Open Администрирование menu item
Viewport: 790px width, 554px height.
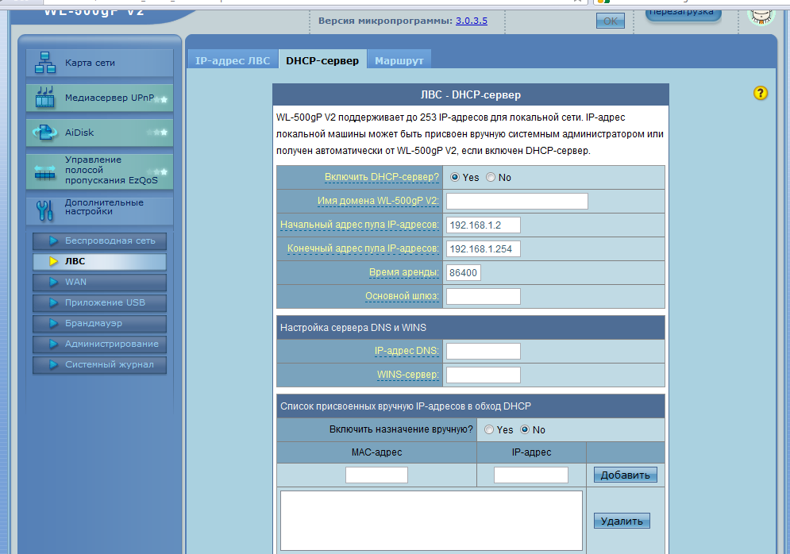pyautogui.click(x=100, y=344)
